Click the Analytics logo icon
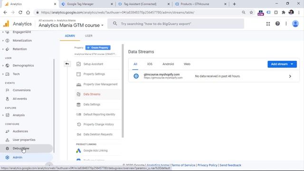This screenshot has width=304, height=171. [6, 24]
